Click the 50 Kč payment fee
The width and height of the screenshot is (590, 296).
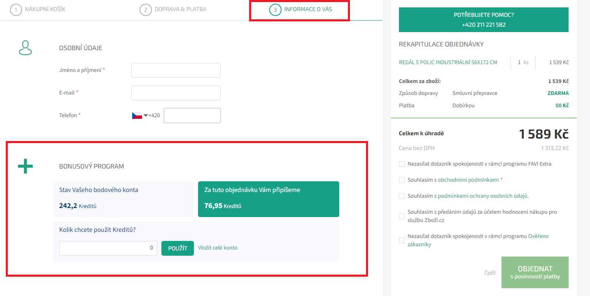pyautogui.click(x=562, y=106)
